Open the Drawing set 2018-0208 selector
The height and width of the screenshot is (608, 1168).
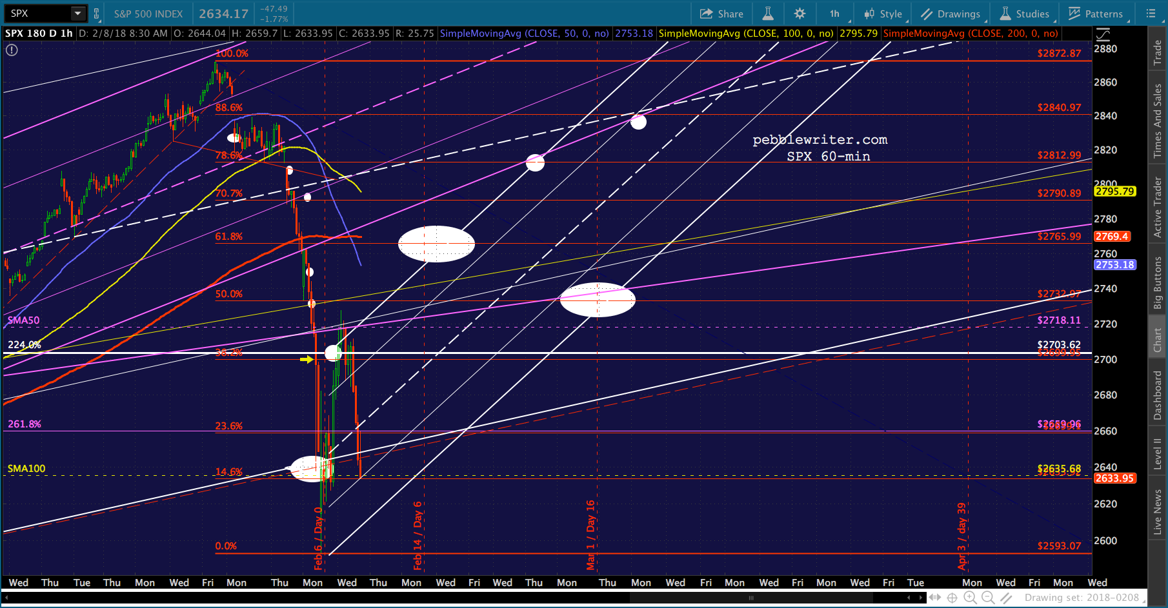coord(1082,598)
